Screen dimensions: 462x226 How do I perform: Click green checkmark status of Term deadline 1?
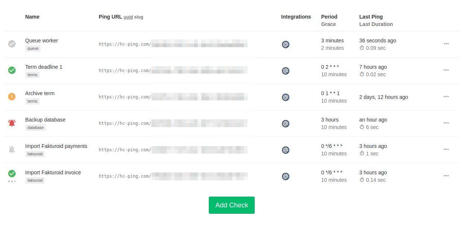(12, 70)
